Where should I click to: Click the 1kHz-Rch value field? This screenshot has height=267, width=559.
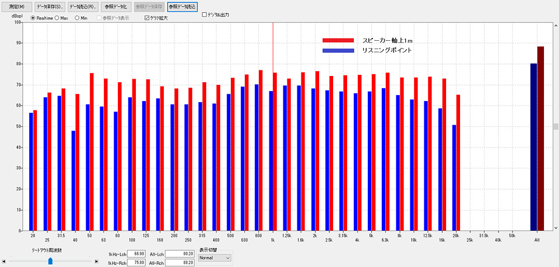[x=136, y=261]
